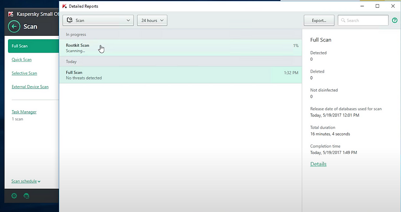Screen dimensions: 401x212
Task: Expand the Scan schedule menu
Action: coord(26,181)
